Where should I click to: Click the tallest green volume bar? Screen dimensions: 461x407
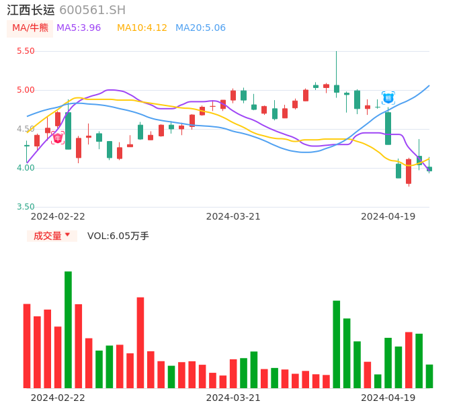(68, 329)
